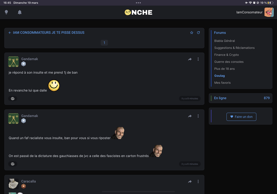277x194 pixels.
Task: Open the notifications bell
Action: tap(20, 12)
